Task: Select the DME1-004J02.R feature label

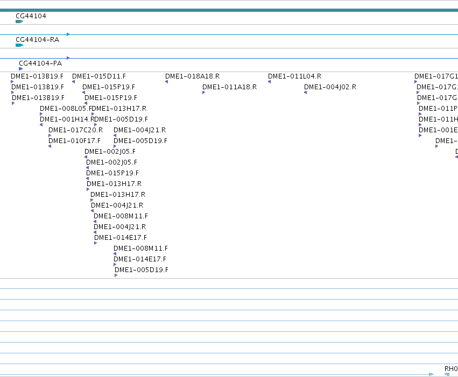Action: 330,87
